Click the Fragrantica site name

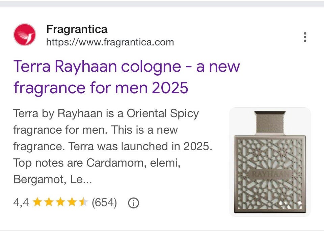(77, 29)
